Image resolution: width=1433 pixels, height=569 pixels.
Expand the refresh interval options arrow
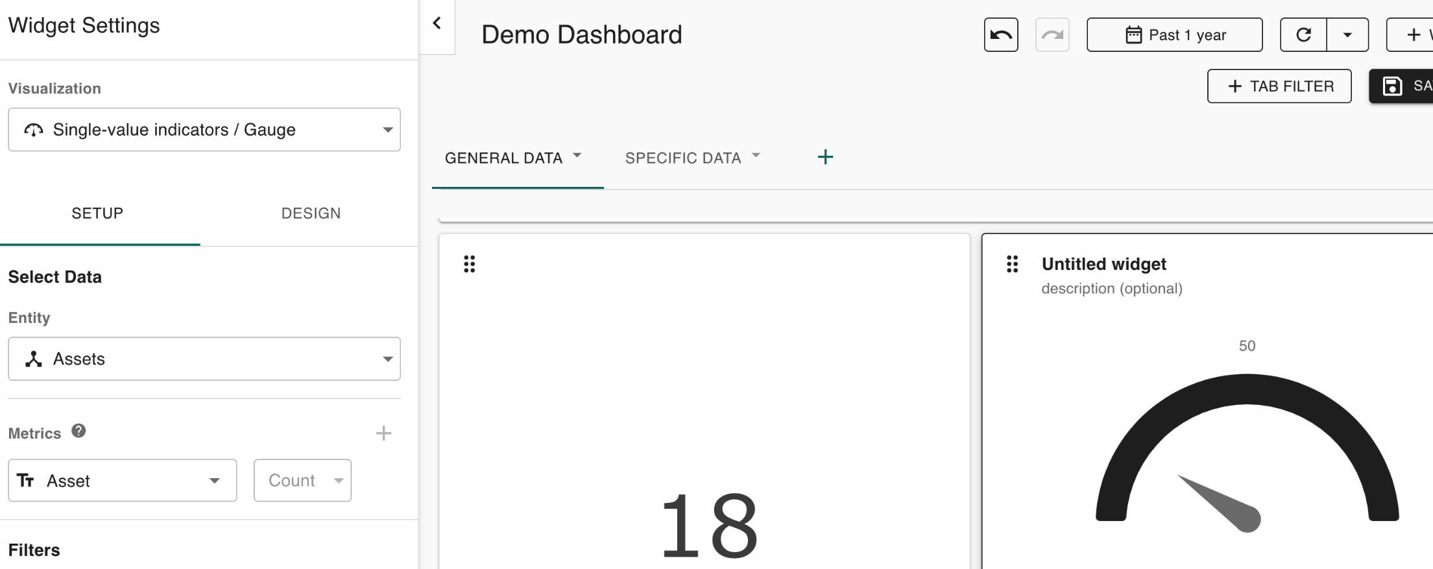coord(1347,35)
